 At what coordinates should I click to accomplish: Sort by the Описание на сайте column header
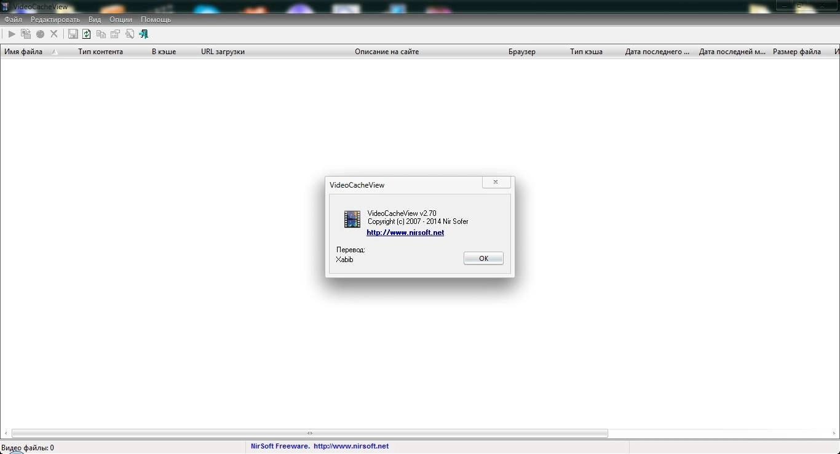pos(427,52)
